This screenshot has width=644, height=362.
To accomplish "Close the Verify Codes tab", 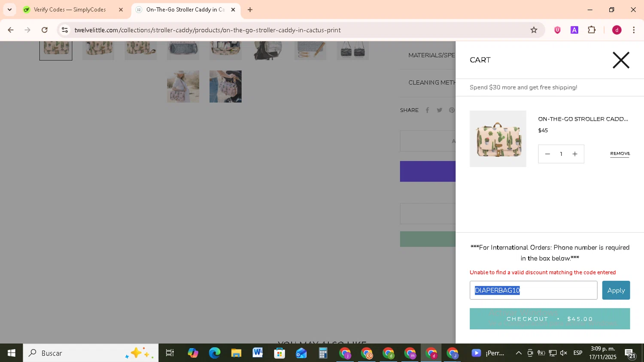I will pyautogui.click(x=121, y=9).
